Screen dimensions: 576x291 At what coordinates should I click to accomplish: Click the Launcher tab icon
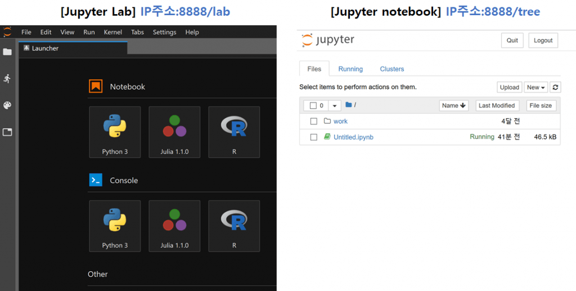tap(26, 48)
